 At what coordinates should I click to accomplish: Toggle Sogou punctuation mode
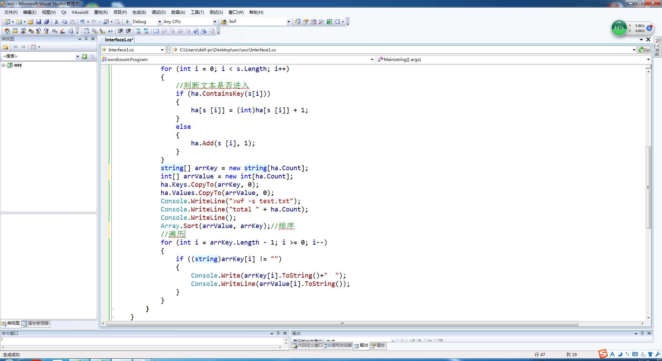tap(627, 354)
